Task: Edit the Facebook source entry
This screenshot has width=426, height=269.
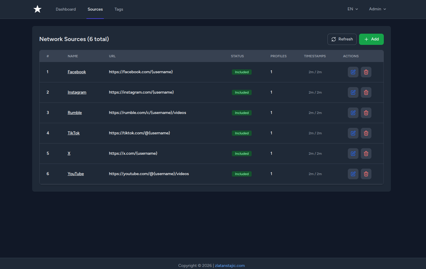Action: click(x=353, y=72)
